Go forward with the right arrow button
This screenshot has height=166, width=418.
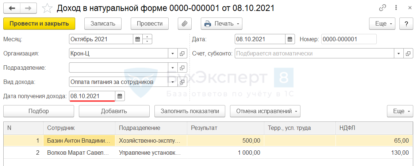pyautogui.click(x=28, y=8)
